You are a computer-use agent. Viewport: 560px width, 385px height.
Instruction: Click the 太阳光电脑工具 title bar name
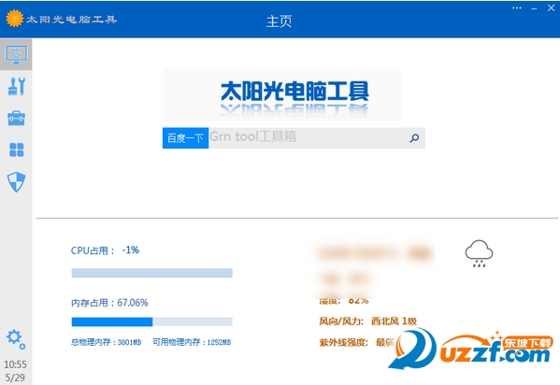(71, 20)
